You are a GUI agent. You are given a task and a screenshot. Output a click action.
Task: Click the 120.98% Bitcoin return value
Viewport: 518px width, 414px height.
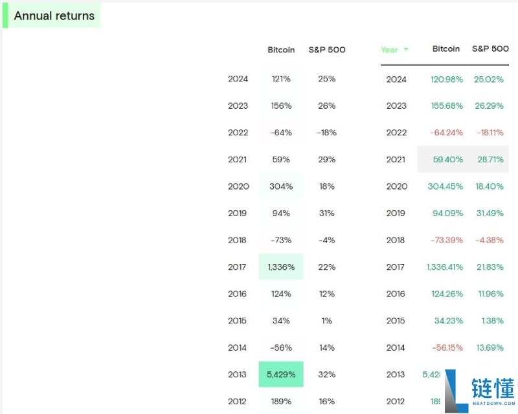click(x=447, y=80)
